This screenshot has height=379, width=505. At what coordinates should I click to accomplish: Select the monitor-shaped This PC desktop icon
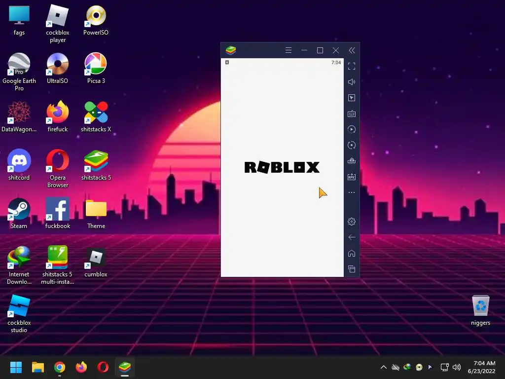coord(19,20)
